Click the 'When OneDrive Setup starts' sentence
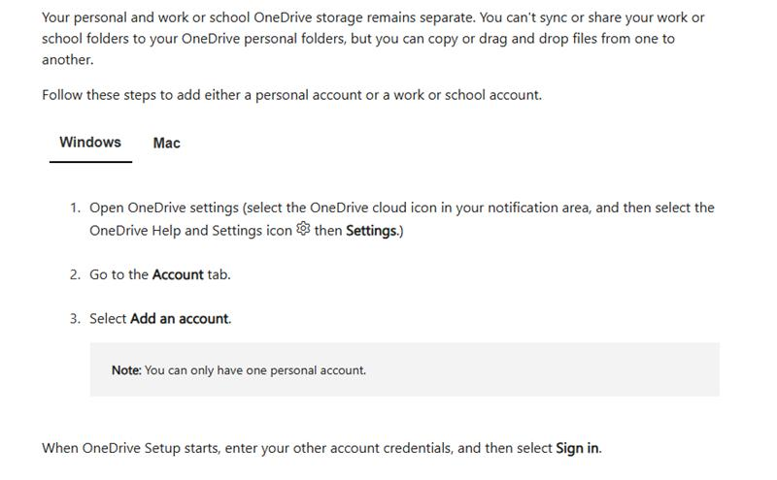Image resolution: width=777 pixels, height=480 pixels. 321,448
